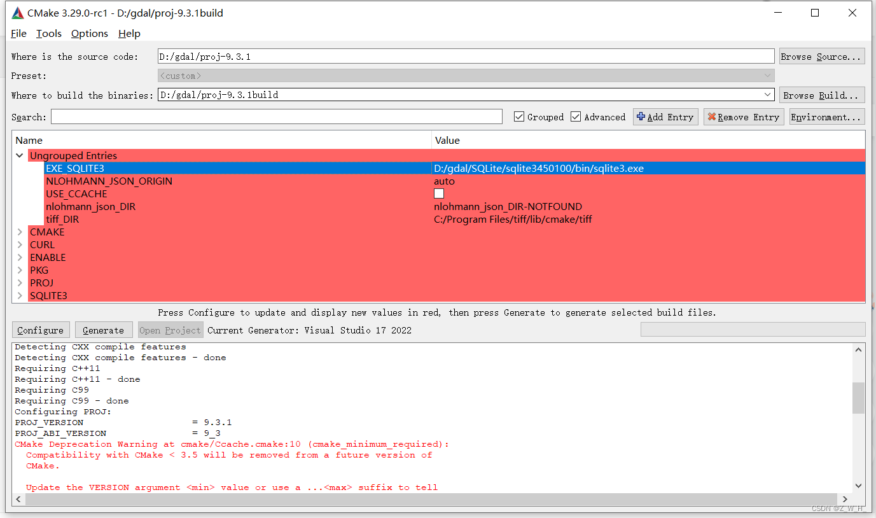
Task: Click the output log scroll right arrow
Action: (x=845, y=499)
